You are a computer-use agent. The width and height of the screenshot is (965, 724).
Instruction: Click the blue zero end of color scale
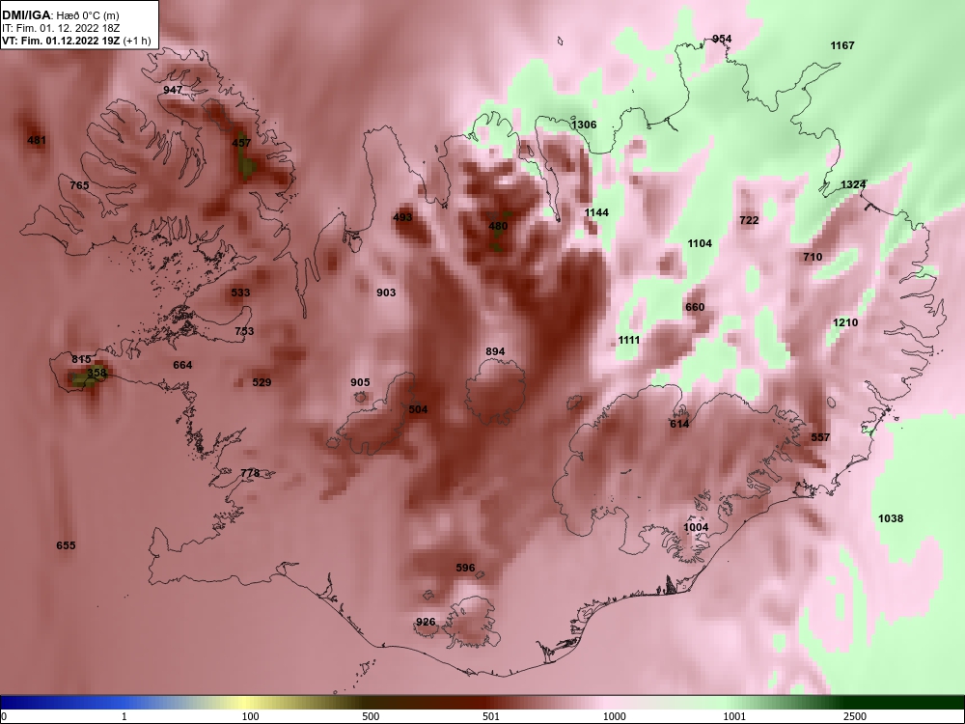pyautogui.click(x=6, y=703)
